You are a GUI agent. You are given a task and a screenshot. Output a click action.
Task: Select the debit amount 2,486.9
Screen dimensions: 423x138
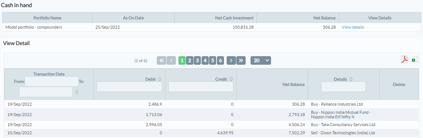(155, 104)
